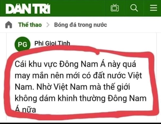Click empty green header area beside logo
The width and height of the screenshot is (161, 124).
tap(77, 8)
